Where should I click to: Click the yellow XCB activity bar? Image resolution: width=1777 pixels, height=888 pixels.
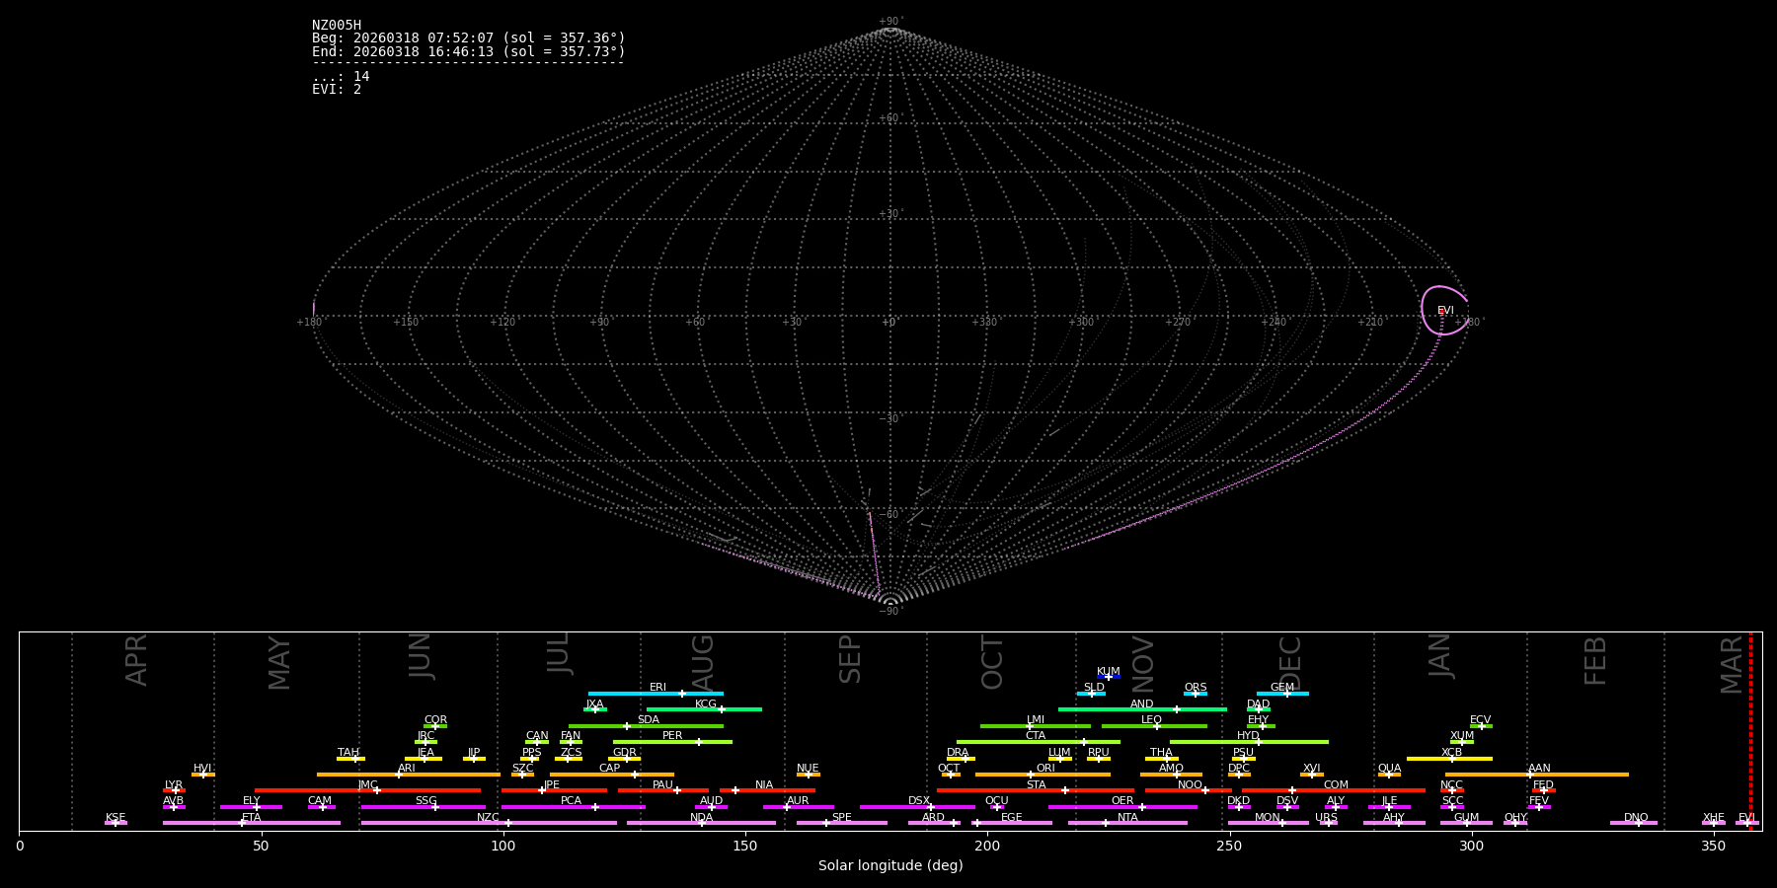(1449, 759)
